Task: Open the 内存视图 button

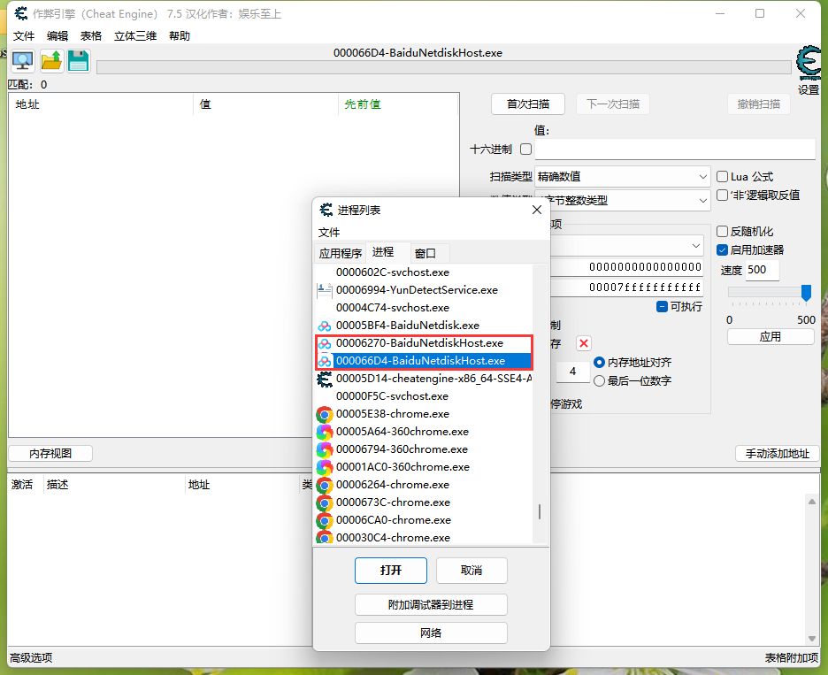Action: pyautogui.click(x=50, y=454)
